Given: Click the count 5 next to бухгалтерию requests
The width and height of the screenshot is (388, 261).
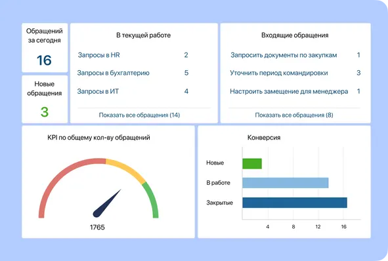Looking at the screenshot, I should pos(186,73).
